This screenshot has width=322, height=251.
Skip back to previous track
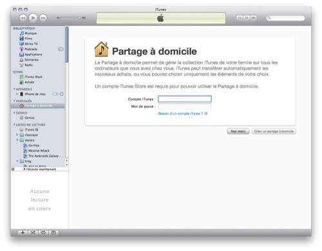pyautogui.click(x=23, y=18)
